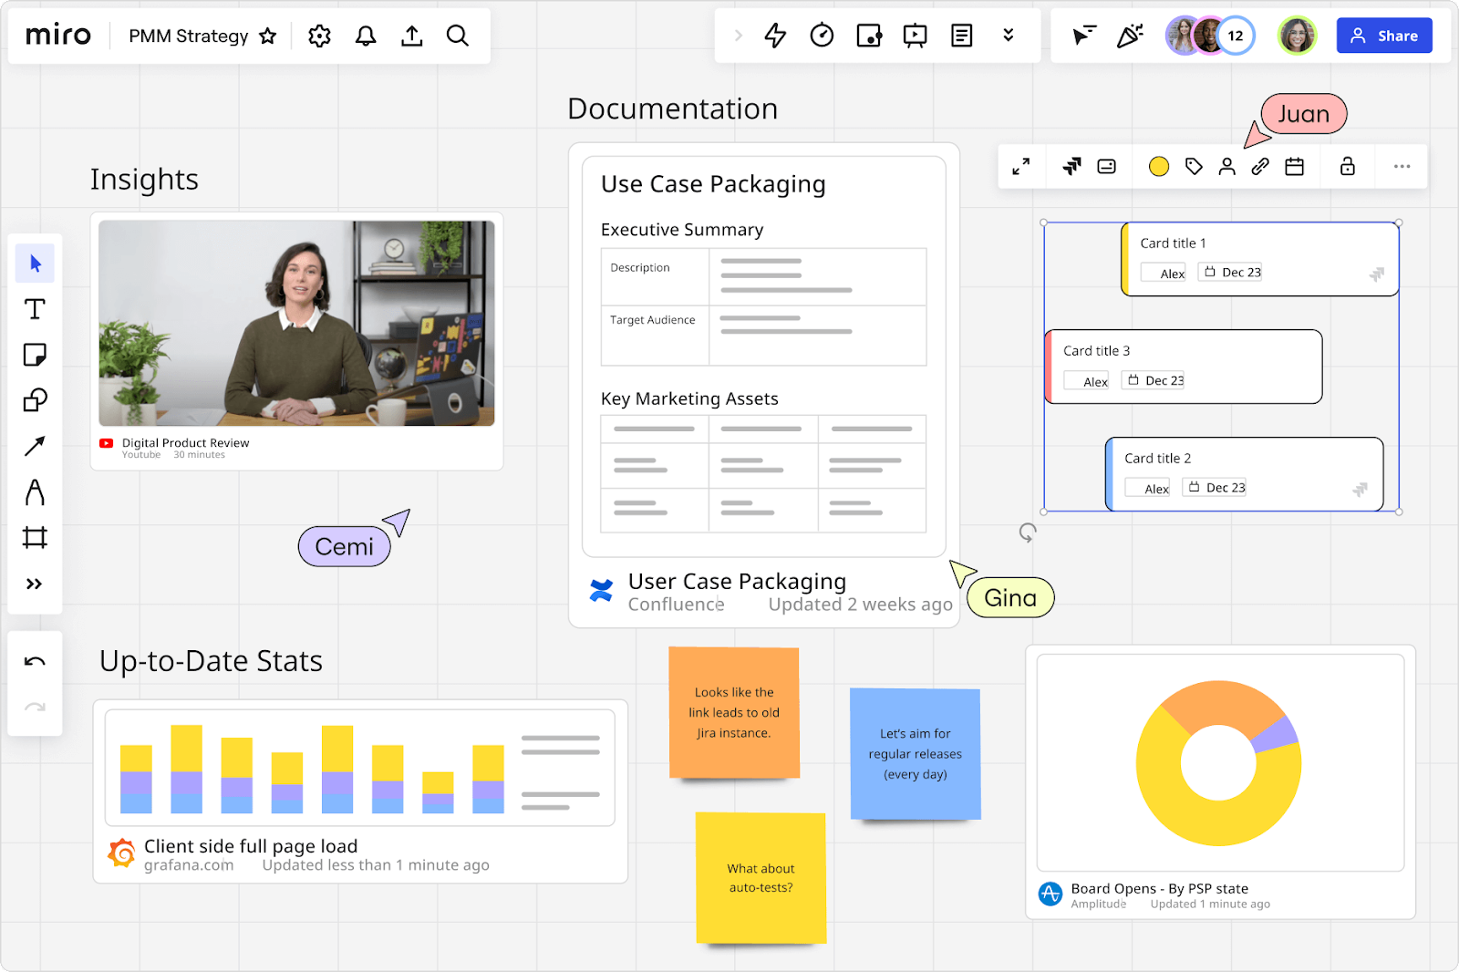This screenshot has height=972, width=1459.
Task: Open board search
Action: pos(458,36)
